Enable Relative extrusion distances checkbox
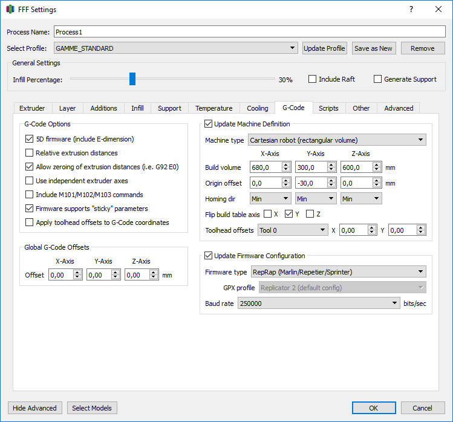 click(x=30, y=153)
